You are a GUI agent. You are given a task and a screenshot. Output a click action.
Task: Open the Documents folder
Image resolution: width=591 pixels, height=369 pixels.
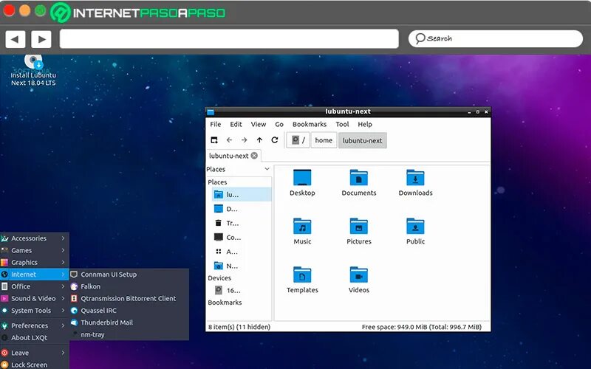tap(359, 183)
